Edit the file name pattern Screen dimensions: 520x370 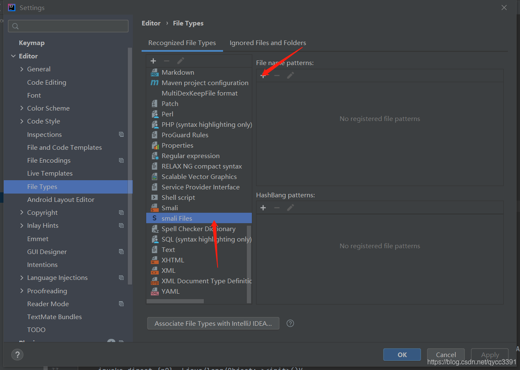click(x=290, y=76)
